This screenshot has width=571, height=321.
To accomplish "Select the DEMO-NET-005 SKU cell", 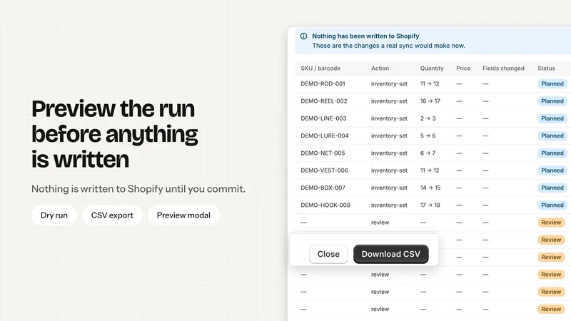I will [323, 153].
